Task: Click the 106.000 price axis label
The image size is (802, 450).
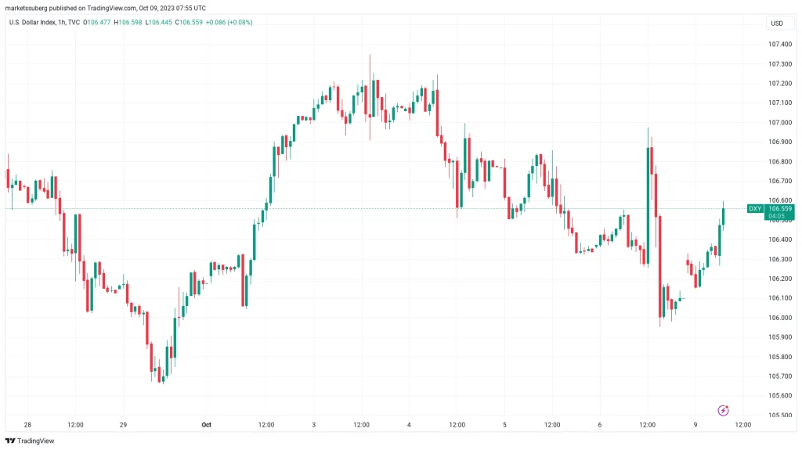Action: point(779,318)
